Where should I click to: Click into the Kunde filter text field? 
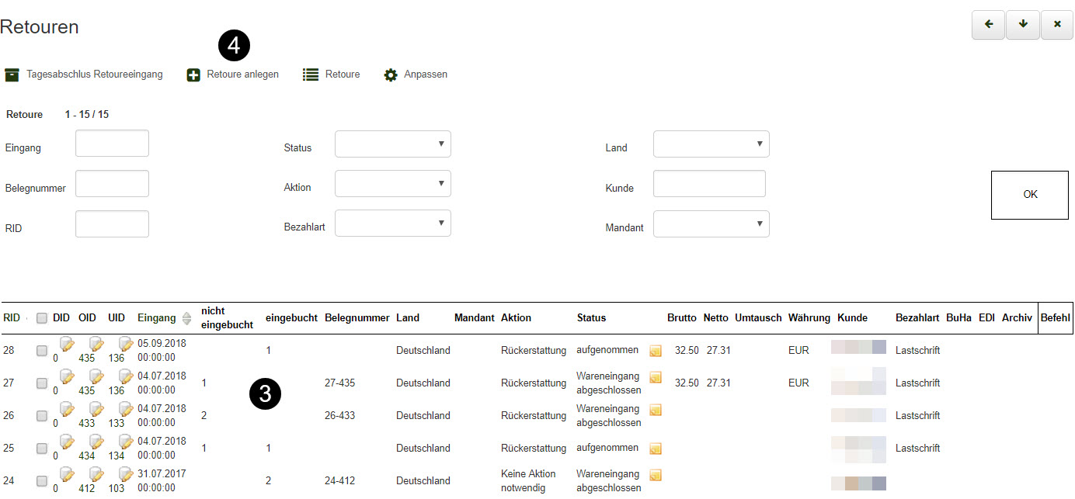coord(708,184)
